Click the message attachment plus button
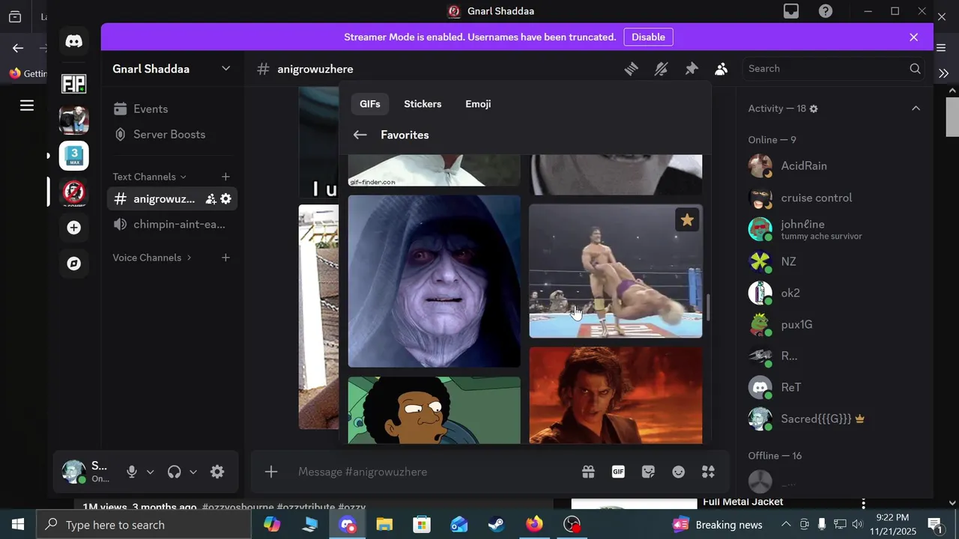The height and width of the screenshot is (539, 959). click(271, 472)
